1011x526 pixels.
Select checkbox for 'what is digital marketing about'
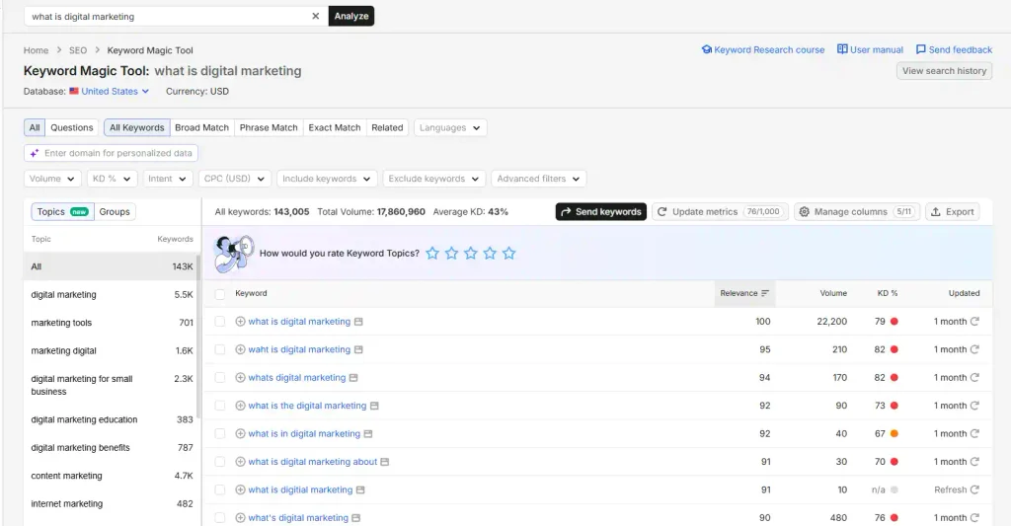[220, 462]
